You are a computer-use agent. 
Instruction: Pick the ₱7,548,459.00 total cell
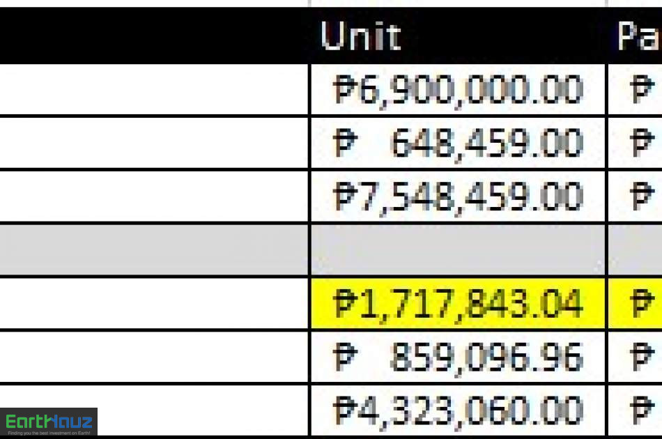tap(458, 197)
